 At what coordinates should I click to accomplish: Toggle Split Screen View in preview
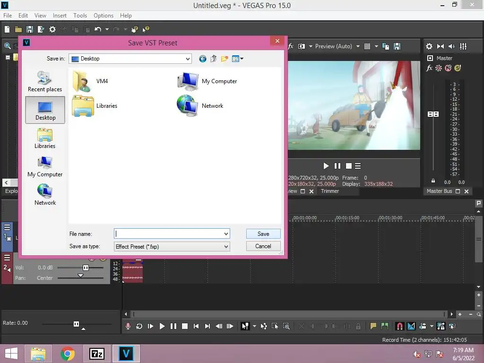[x=302, y=46]
